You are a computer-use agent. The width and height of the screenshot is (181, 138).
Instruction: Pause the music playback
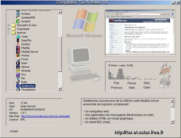(x=132, y=83)
